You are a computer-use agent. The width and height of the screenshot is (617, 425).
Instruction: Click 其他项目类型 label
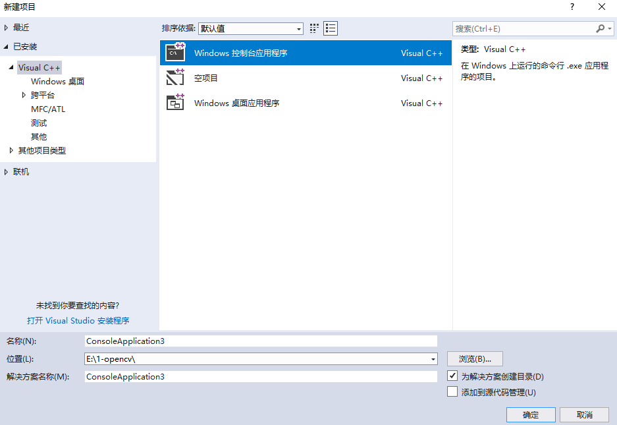pos(42,150)
